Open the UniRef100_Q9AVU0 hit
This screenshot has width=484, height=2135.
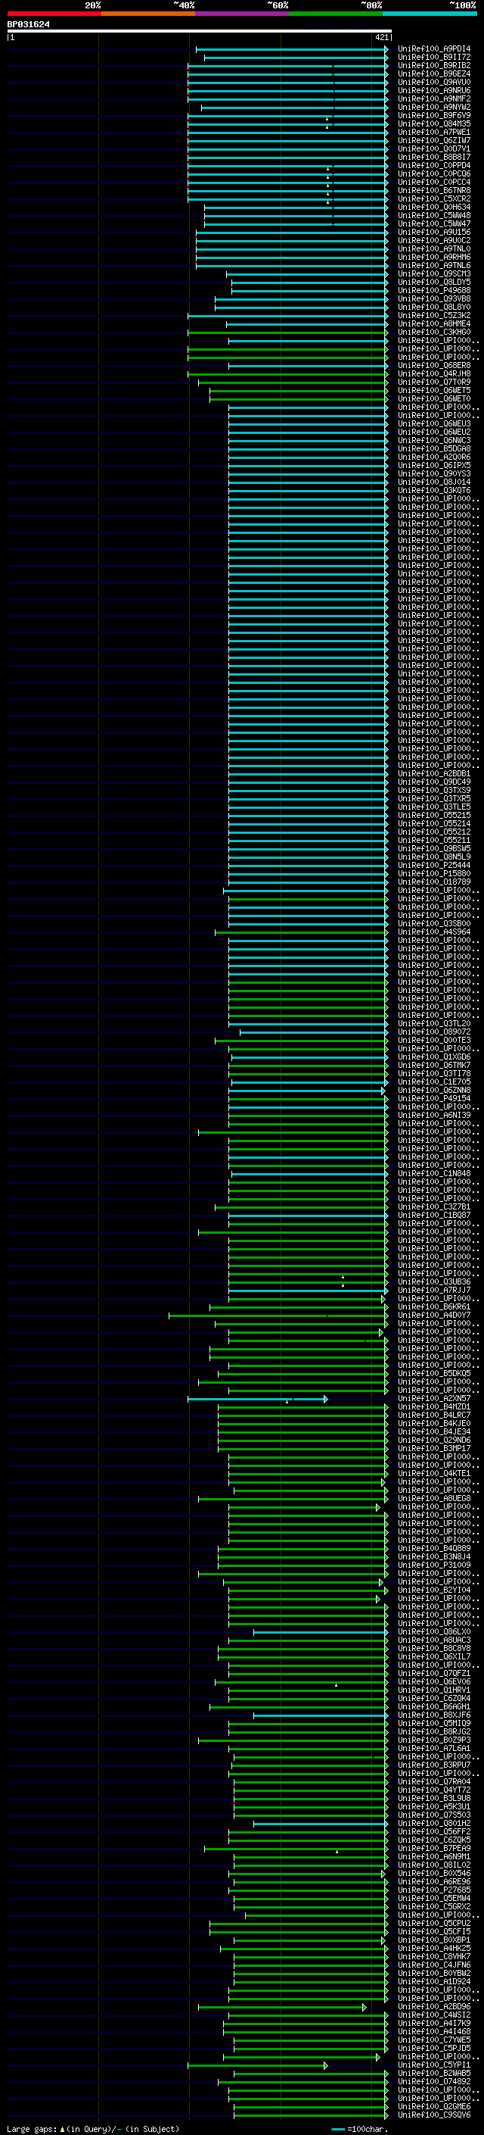433,82
